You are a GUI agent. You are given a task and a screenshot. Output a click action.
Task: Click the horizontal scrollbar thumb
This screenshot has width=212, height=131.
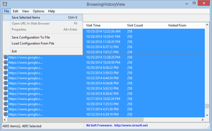tap(75, 120)
